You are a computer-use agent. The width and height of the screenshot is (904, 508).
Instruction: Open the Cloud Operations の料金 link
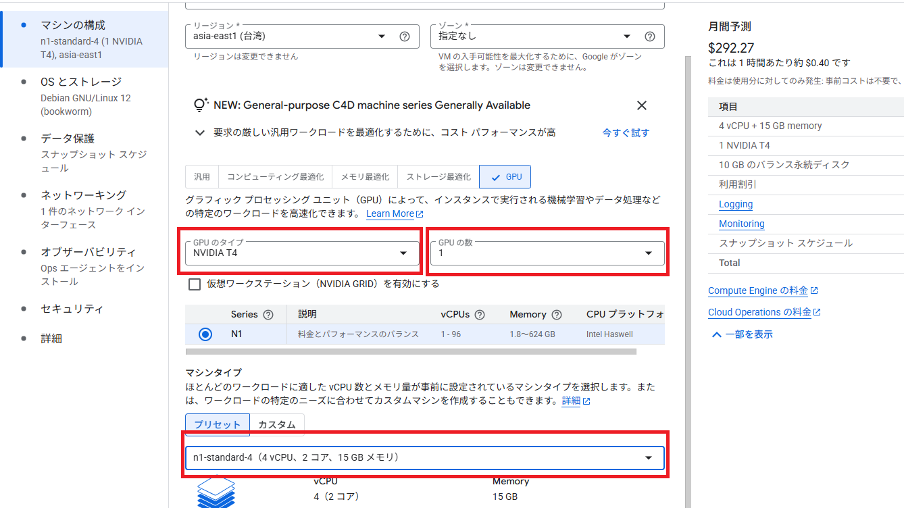[x=759, y=312]
